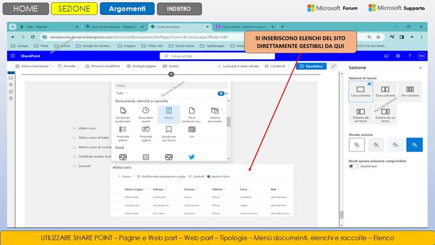Bookmark the page with the star icon
435x245 pixels.
(378, 37)
